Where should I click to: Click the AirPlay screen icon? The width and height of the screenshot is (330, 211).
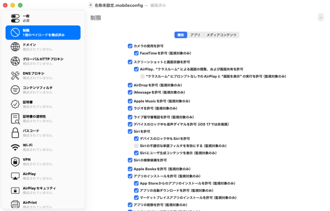tap(15, 176)
